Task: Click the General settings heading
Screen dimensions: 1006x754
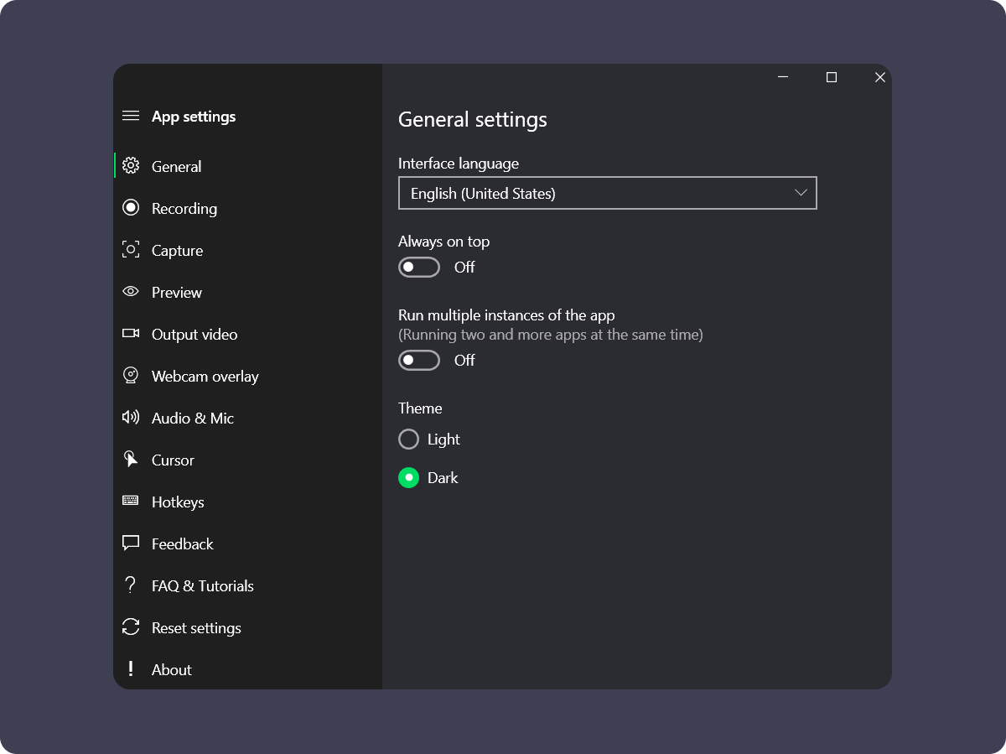Action: (x=473, y=120)
